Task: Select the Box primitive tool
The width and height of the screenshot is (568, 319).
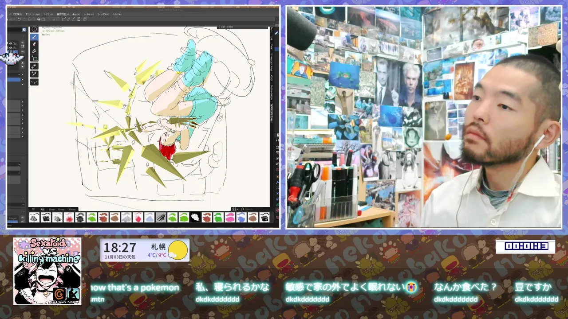Action: 34,58
